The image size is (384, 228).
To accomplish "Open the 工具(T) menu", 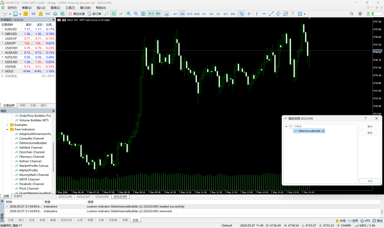I will (x=70, y=8).
